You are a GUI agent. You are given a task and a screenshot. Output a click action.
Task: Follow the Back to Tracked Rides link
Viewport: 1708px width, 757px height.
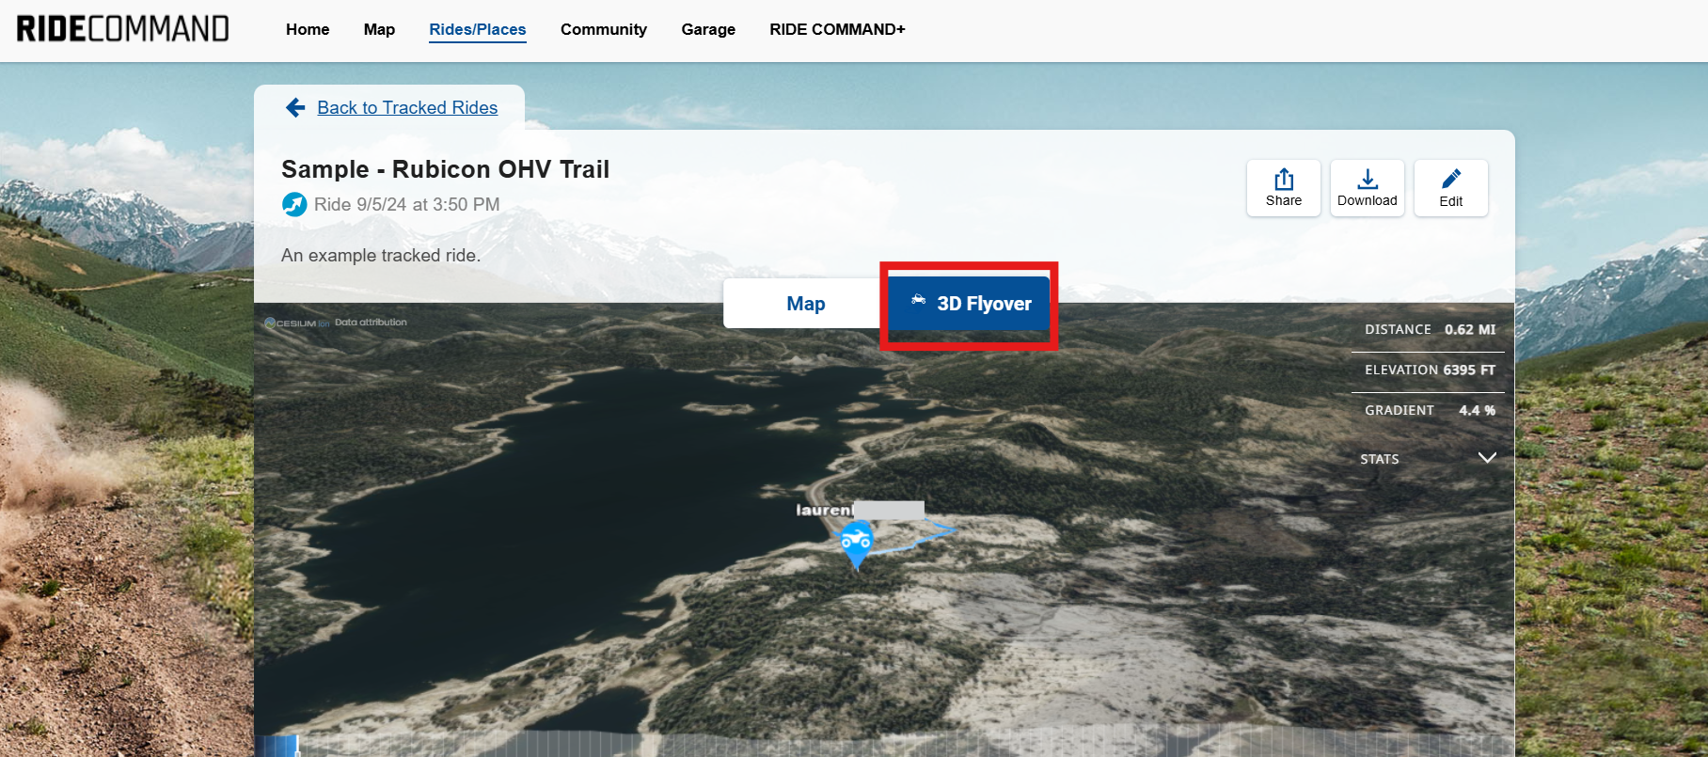[407, 108]
